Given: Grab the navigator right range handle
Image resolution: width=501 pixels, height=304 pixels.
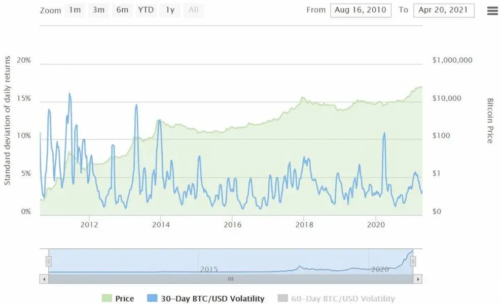Looking at the screenshot, I should pos(413,261).
